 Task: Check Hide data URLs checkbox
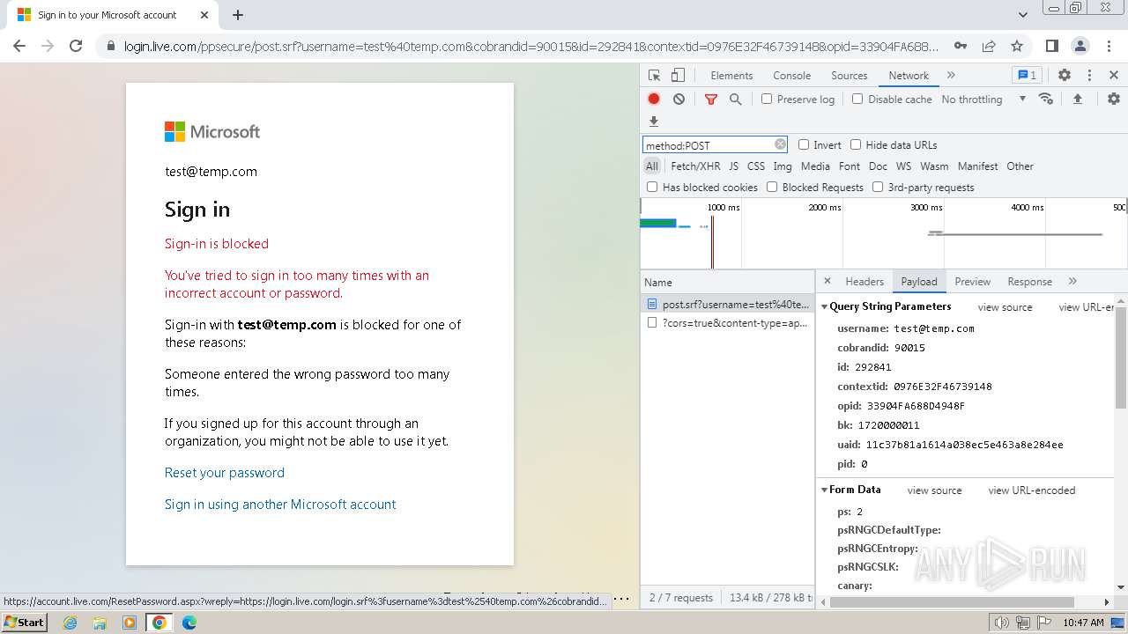856,144
